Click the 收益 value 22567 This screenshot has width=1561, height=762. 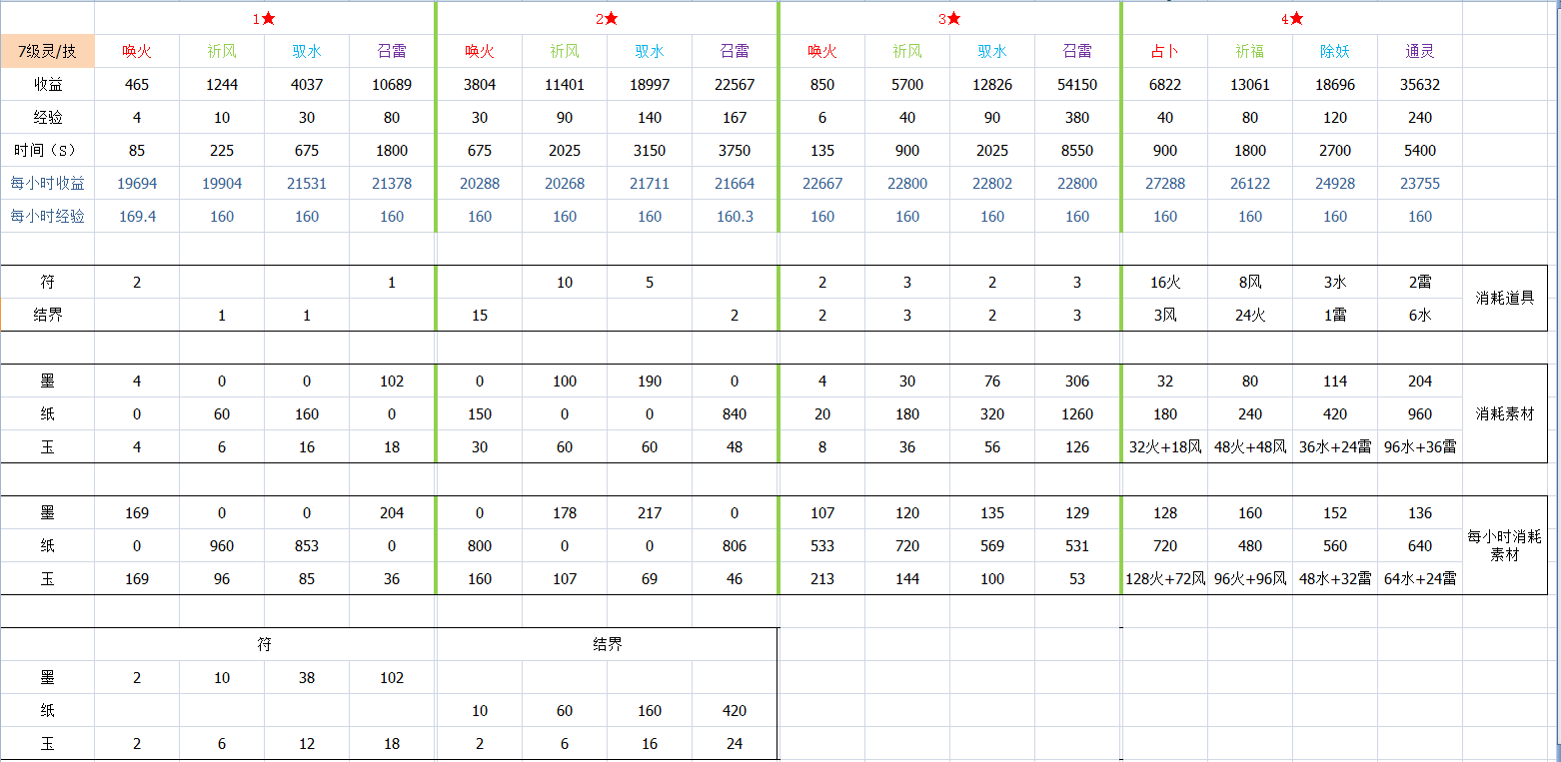click(x=735, y=84)
